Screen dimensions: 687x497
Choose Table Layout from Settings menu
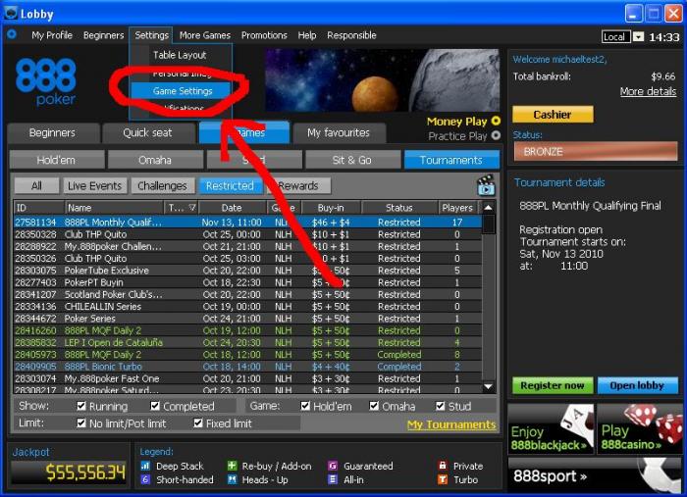click(180, 55)
